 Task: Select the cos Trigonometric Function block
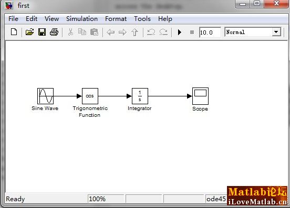(x=90, y=96)
